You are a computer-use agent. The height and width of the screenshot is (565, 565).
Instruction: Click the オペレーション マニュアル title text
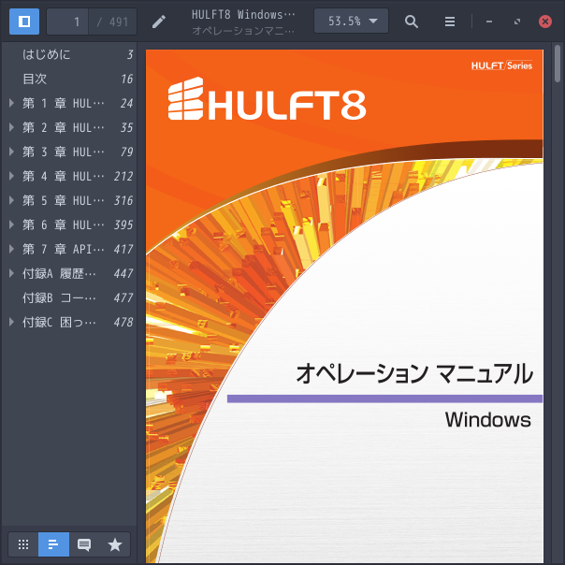[x=414, y=373]
